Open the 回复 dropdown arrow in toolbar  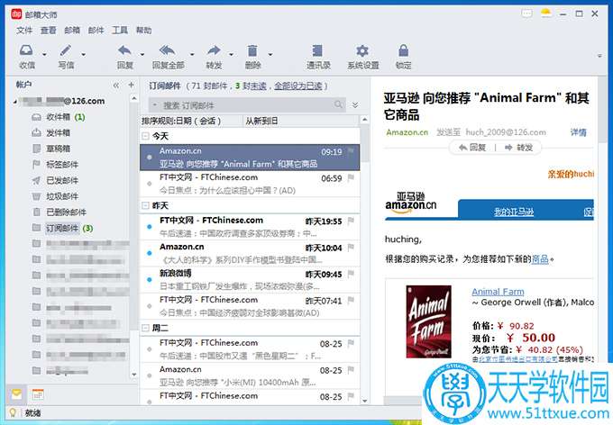pos(142,54)
